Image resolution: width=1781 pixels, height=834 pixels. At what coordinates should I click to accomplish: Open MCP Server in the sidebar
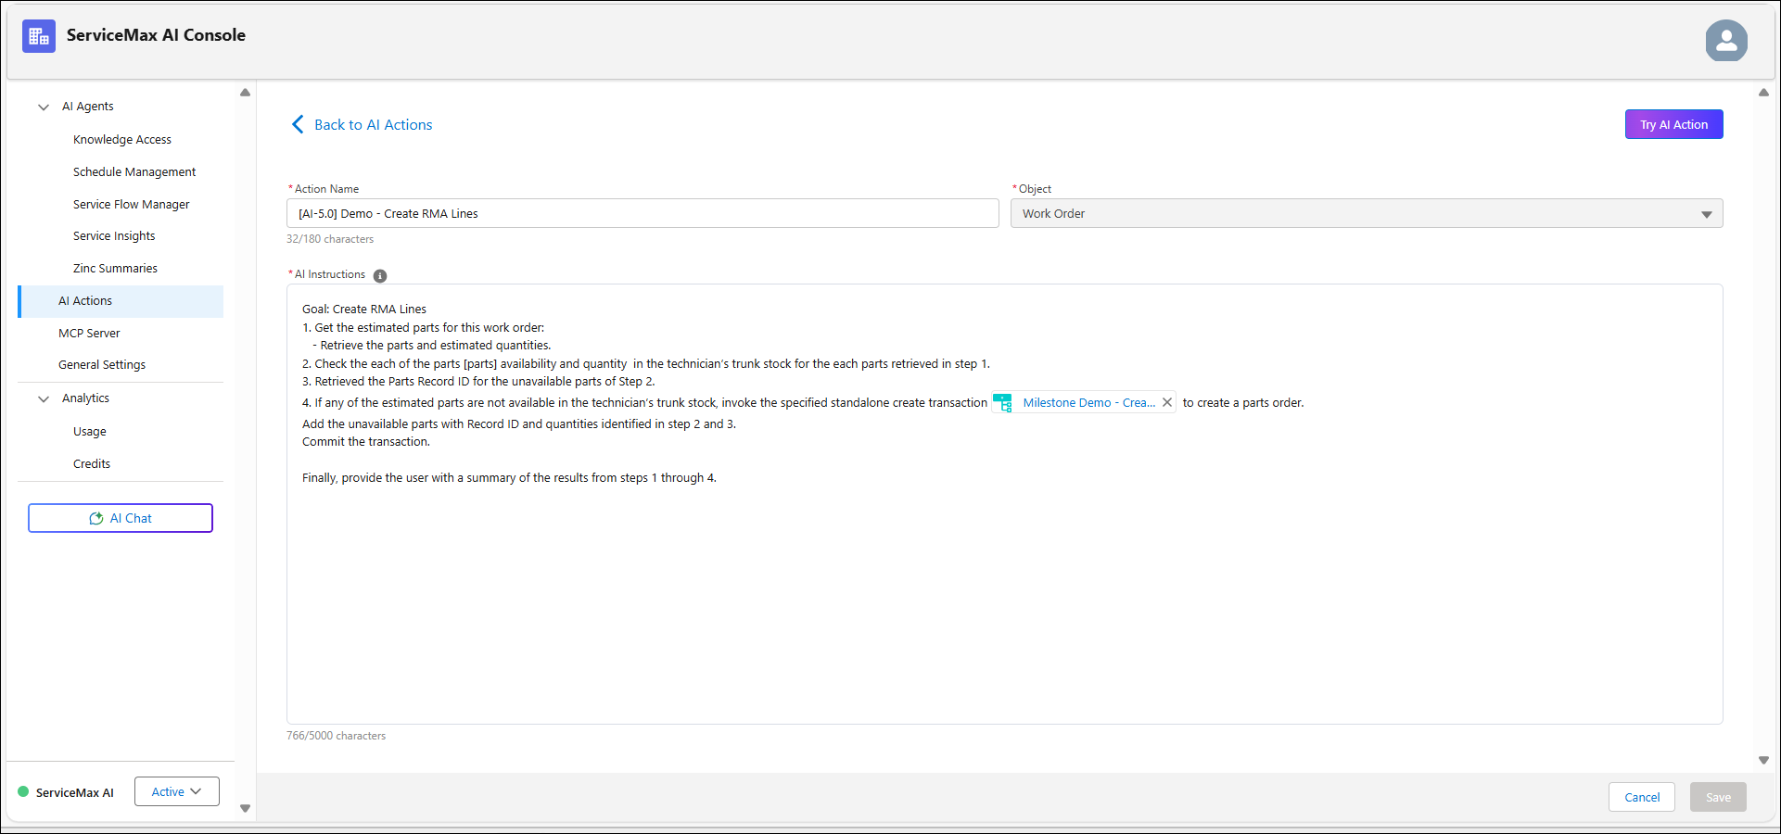tap(89, 334)
